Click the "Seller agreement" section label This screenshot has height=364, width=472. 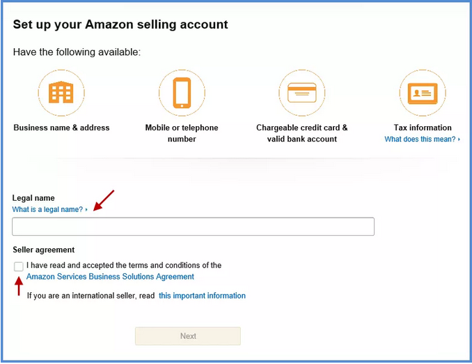pyautogui.click(x=43, y=250)
